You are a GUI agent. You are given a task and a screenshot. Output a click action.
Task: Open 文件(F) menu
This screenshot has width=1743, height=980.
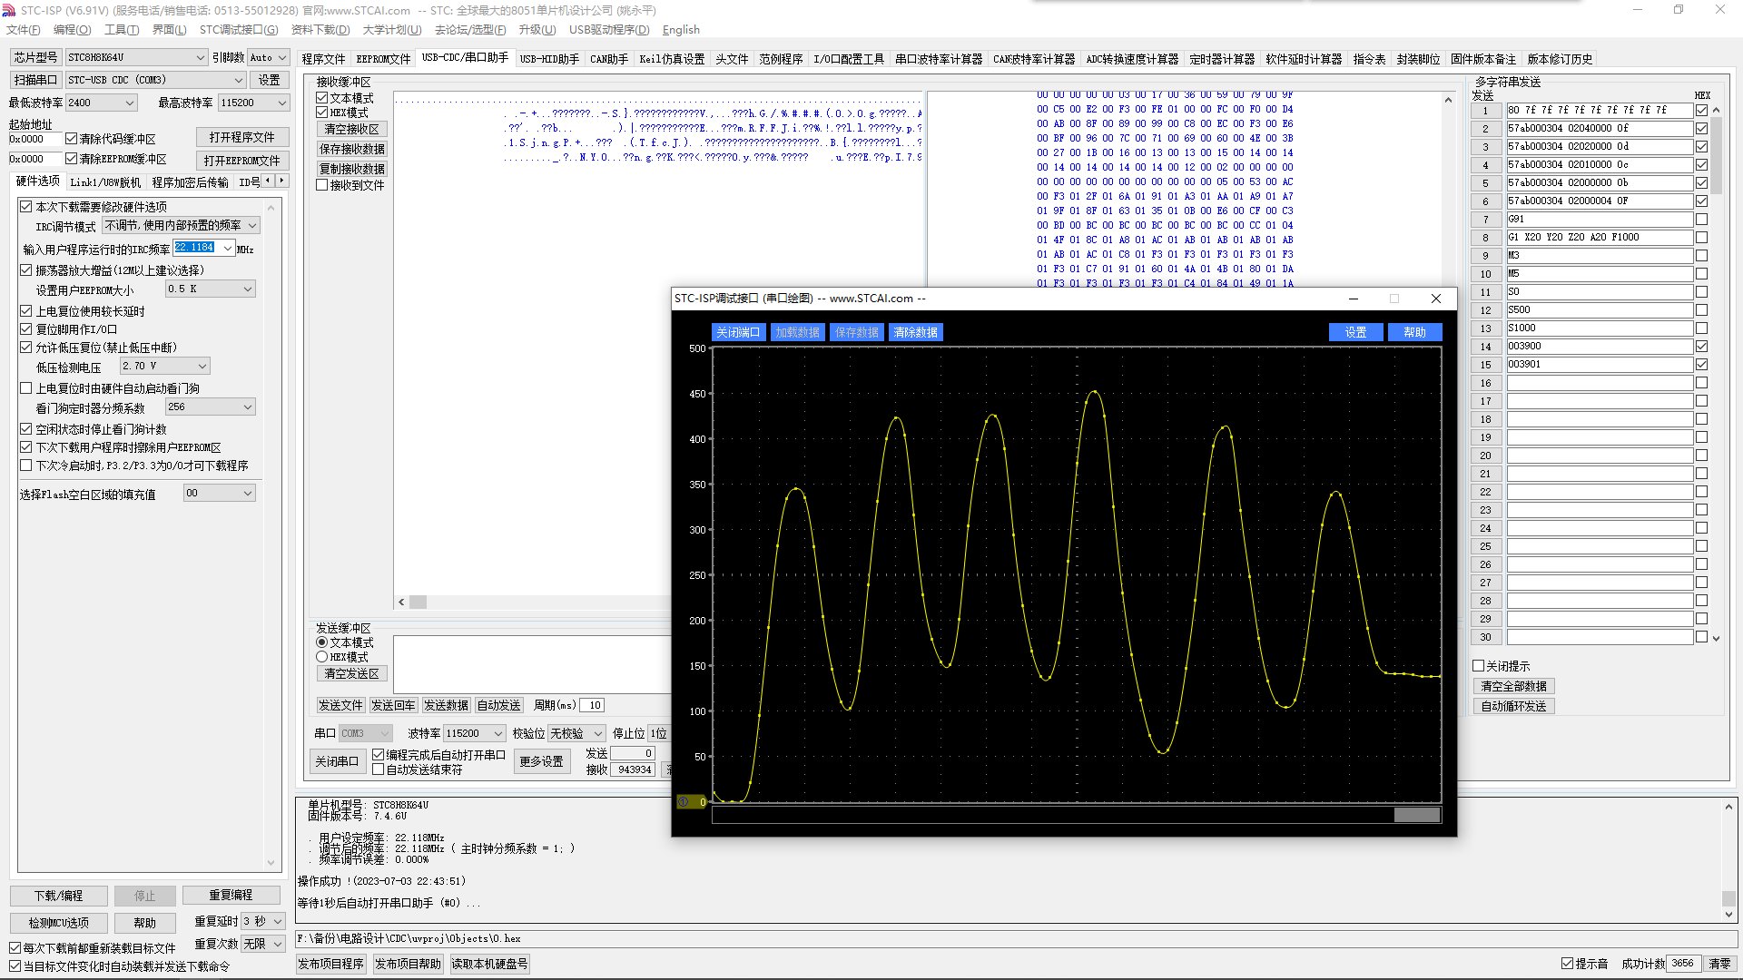coord(24,30)
